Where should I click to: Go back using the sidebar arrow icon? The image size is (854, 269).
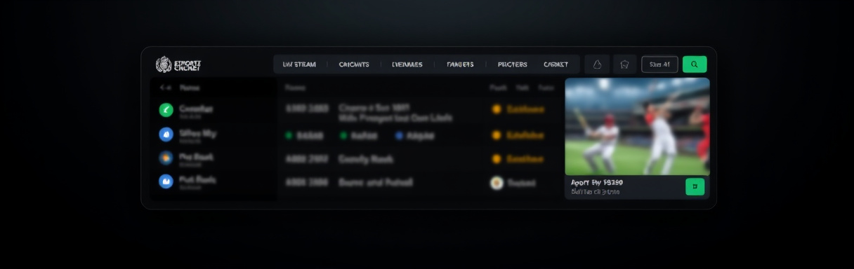166,88
